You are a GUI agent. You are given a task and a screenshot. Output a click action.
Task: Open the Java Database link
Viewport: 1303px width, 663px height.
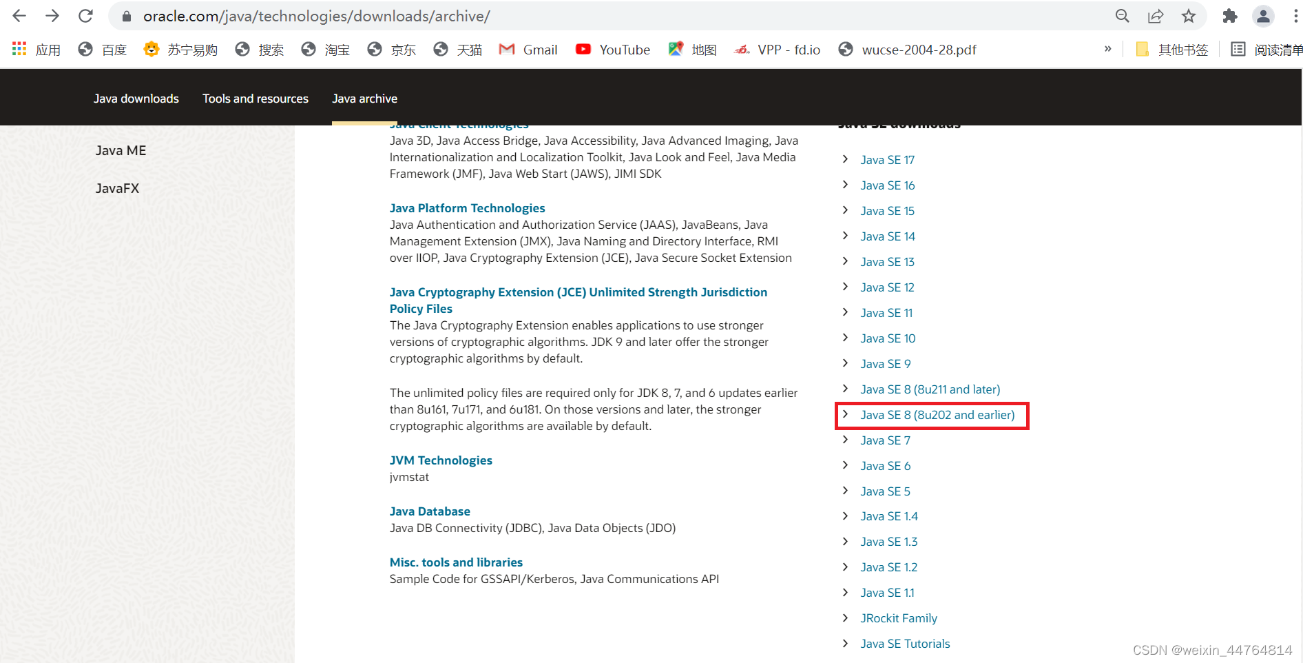[x=430, y=511]
